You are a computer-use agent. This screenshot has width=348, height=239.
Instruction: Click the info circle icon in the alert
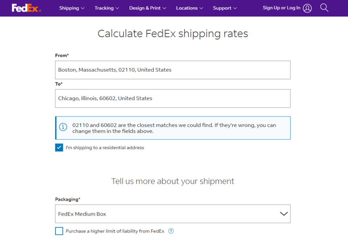63,127
